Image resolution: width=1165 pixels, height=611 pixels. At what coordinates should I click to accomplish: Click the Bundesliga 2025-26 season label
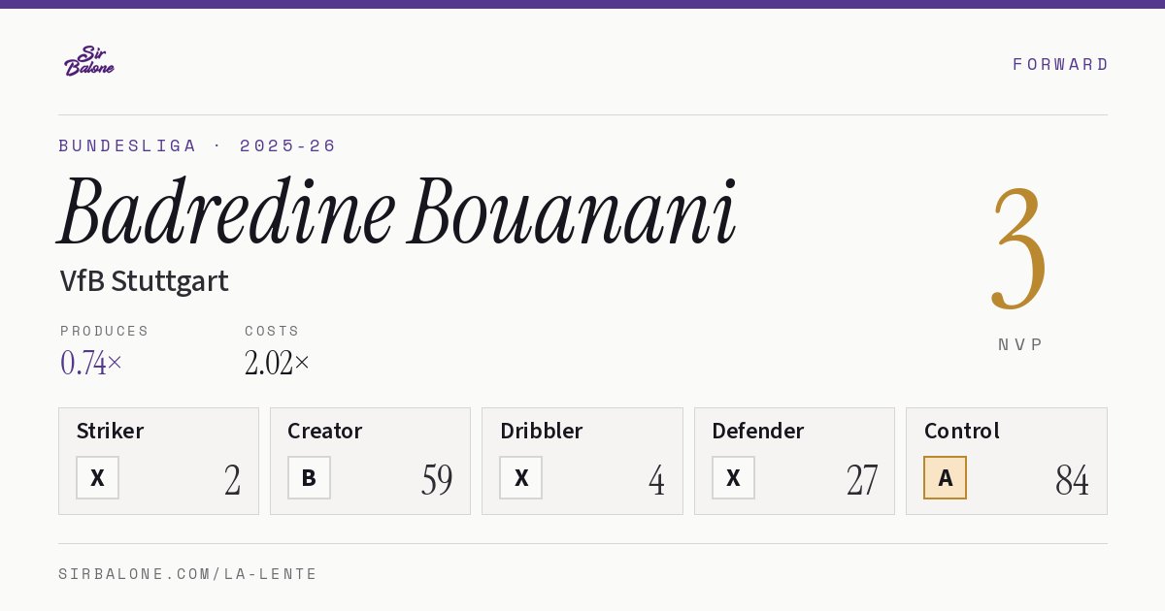click(197, 145)
